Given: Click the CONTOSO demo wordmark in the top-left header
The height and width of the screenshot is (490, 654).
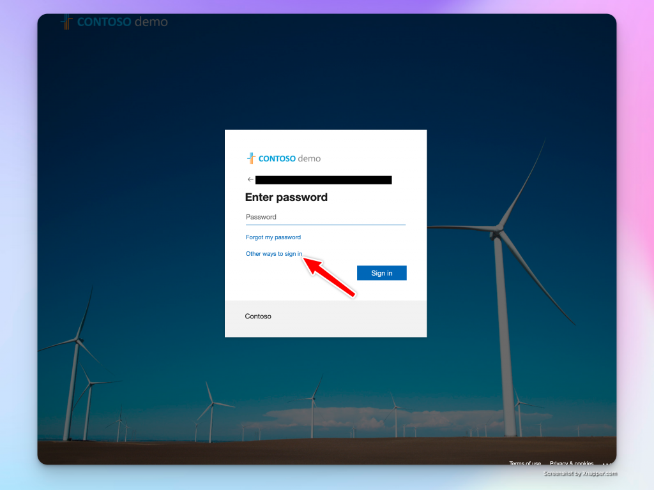Looking at the screenshot, I should pos(122,22).
